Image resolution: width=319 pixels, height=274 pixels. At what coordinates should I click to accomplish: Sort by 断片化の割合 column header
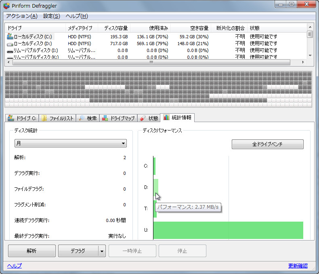point(229,28)
